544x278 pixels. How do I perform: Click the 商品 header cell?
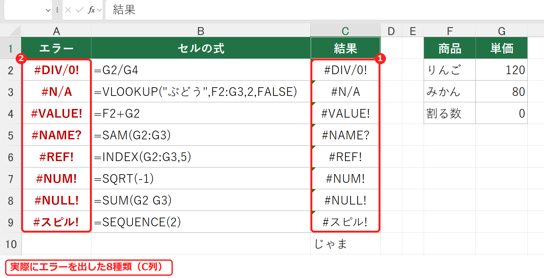(x=450, y=48)
